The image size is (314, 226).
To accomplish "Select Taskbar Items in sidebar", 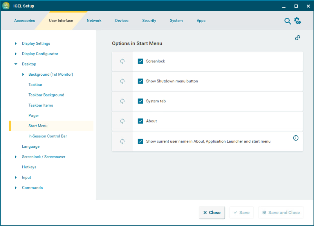I will click(x=41, y=105).
